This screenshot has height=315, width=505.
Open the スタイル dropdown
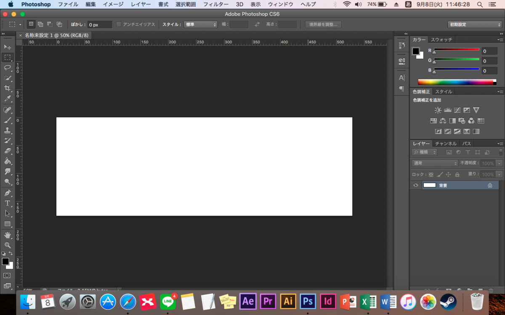pyautogui.click(x=200, y=25)
